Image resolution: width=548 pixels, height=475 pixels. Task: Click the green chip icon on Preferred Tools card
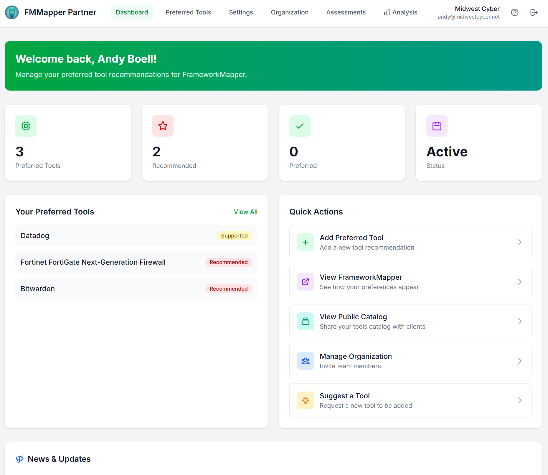coord(26,126)
